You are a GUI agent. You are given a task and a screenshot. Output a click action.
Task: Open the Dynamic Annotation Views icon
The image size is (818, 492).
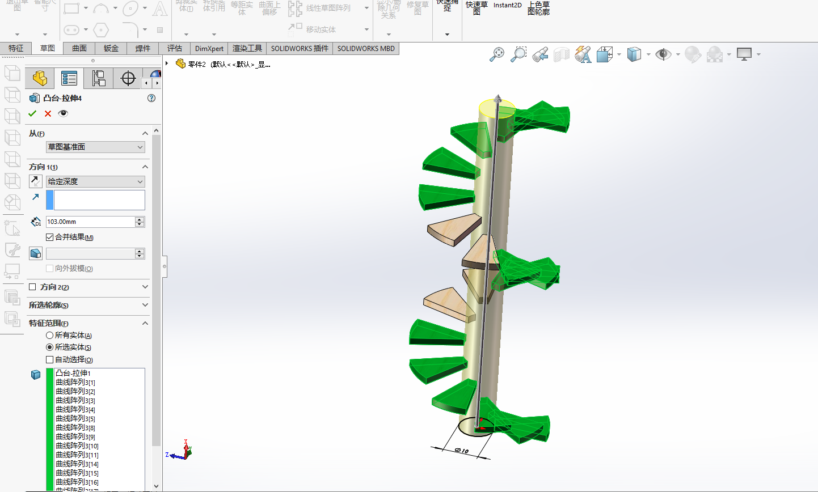pos(583,54)
